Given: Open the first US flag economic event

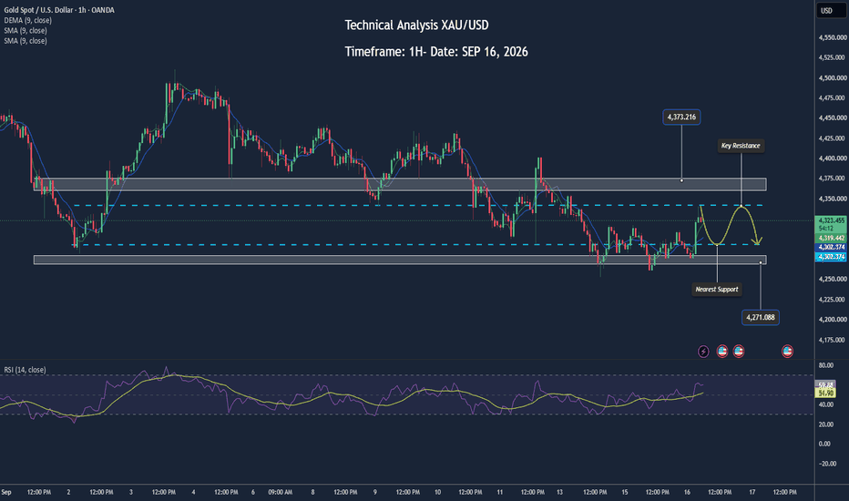Looking at the screenshot, I should [x=721, y=352].
